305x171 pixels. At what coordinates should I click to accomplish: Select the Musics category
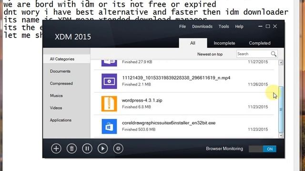[x=56, y=95]
